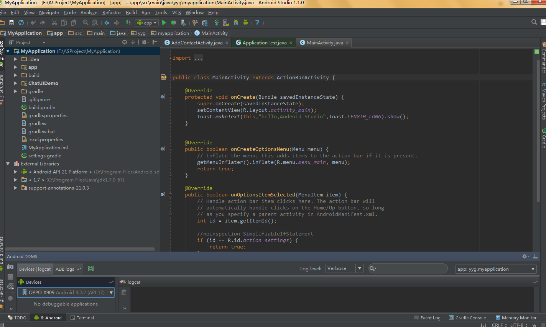Image resolution: width=546 pixels, height=327 pixels.
Task: Open the Refactor menu
Action: pyautogui.click(x=112, y=13)
